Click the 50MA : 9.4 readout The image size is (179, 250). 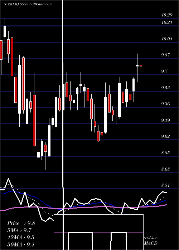click(21, 244)
